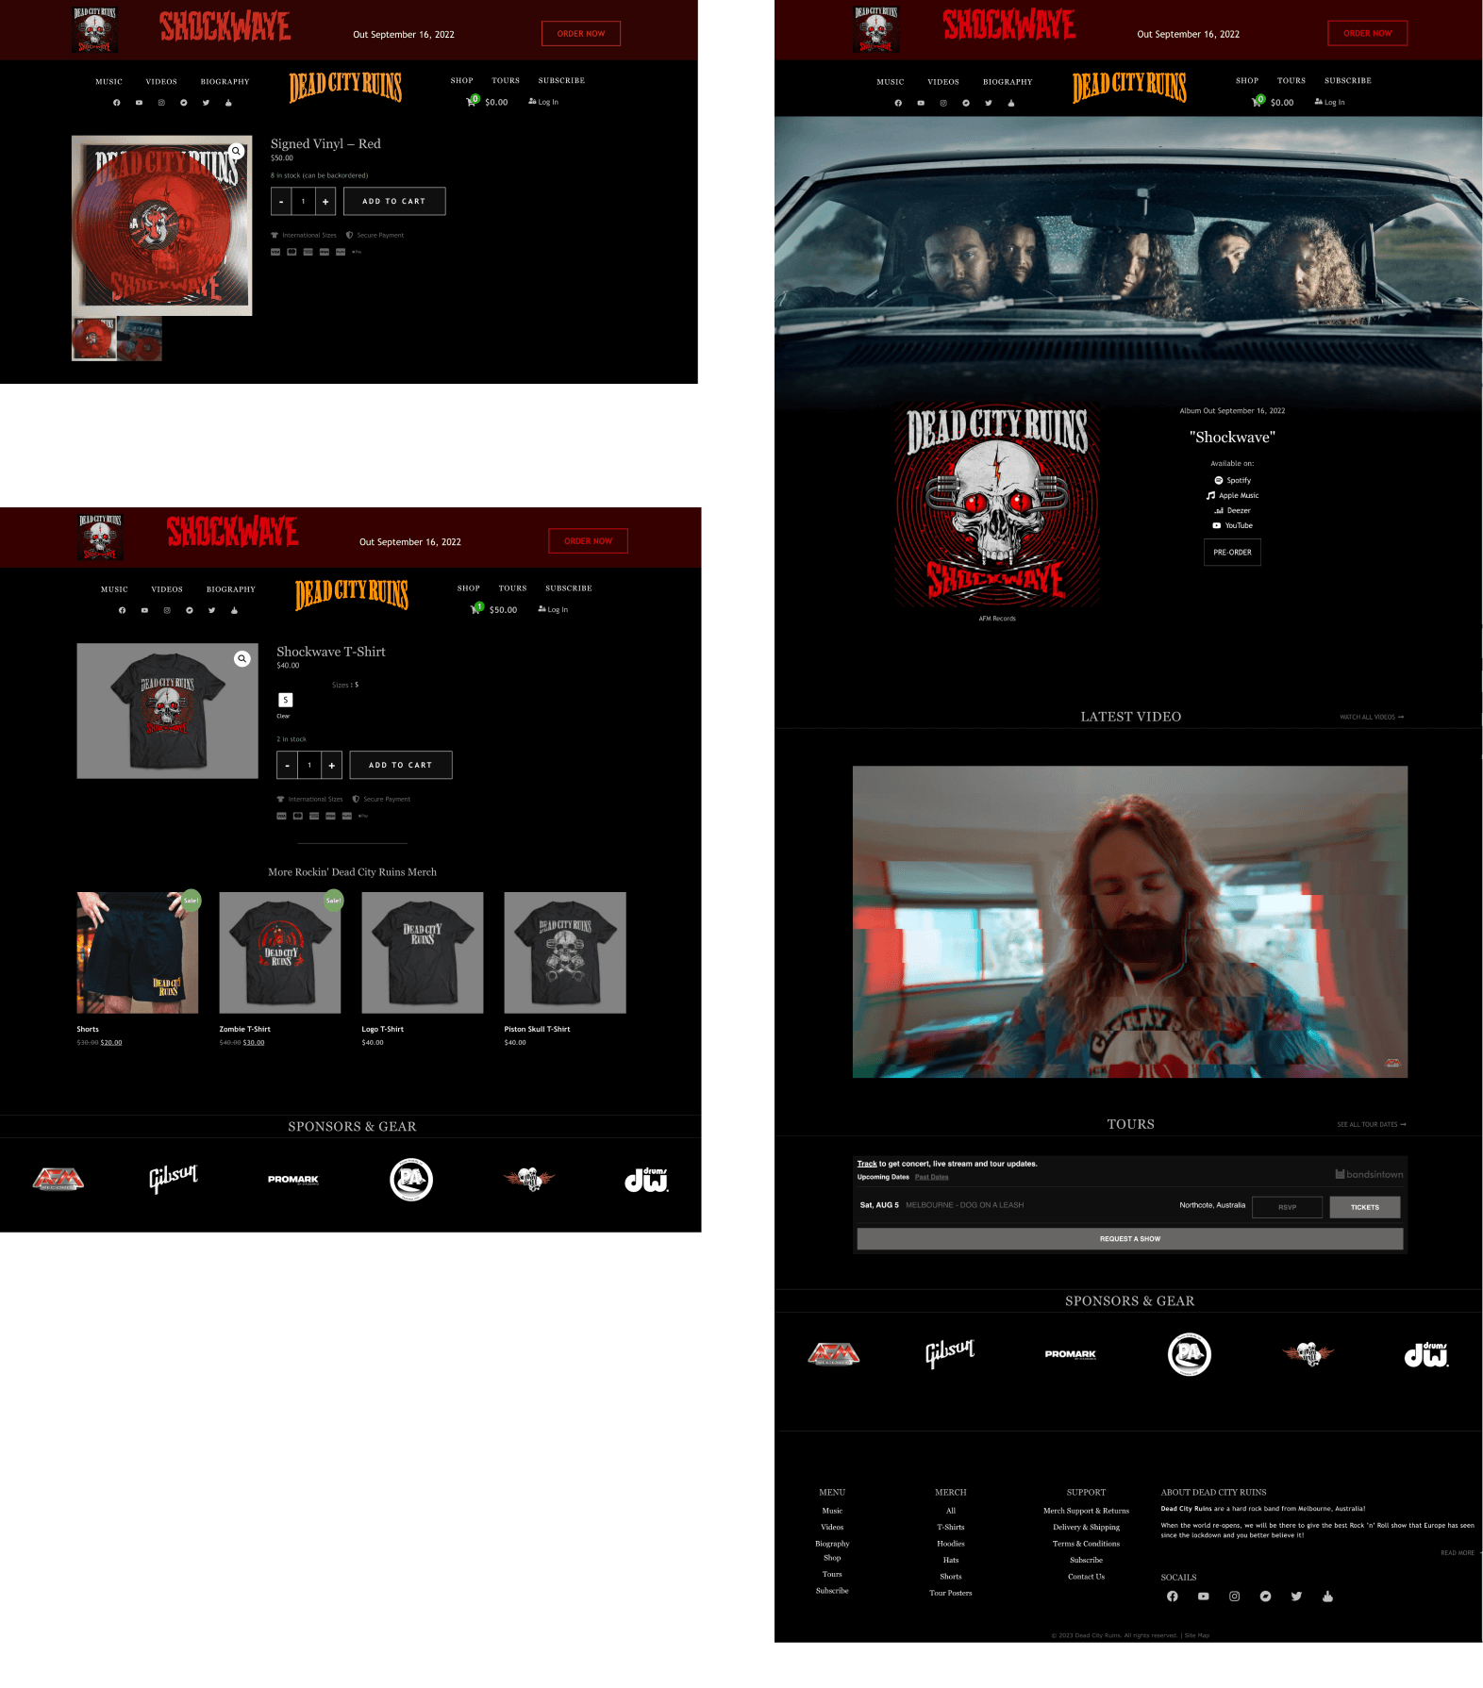
Task: Open Tours menu in home page header
Action: coord(1291,81)
